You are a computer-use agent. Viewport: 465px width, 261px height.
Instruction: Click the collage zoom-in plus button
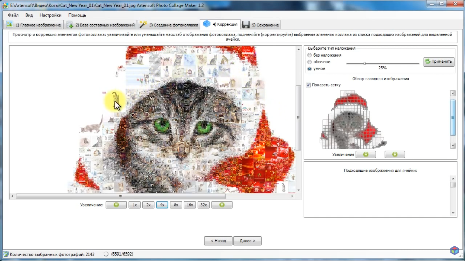pos(222,205)
